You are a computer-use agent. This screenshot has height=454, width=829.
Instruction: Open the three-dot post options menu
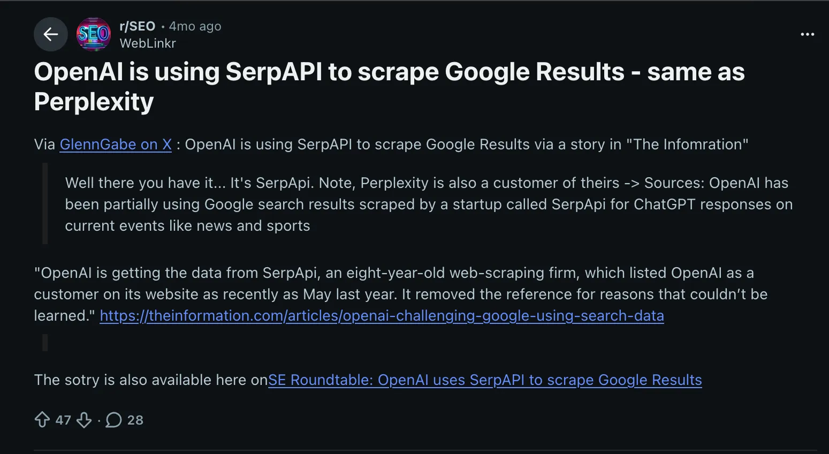pos(807,34)
